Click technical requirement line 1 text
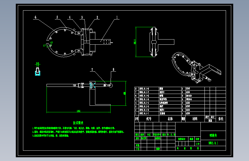 (74, 128)
